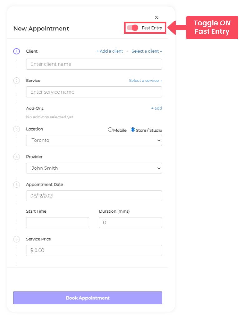The width and height of the screenshot is (240, 319).
Task: Click step 3 circle icon for Location
Action: (x=17, y=129)
